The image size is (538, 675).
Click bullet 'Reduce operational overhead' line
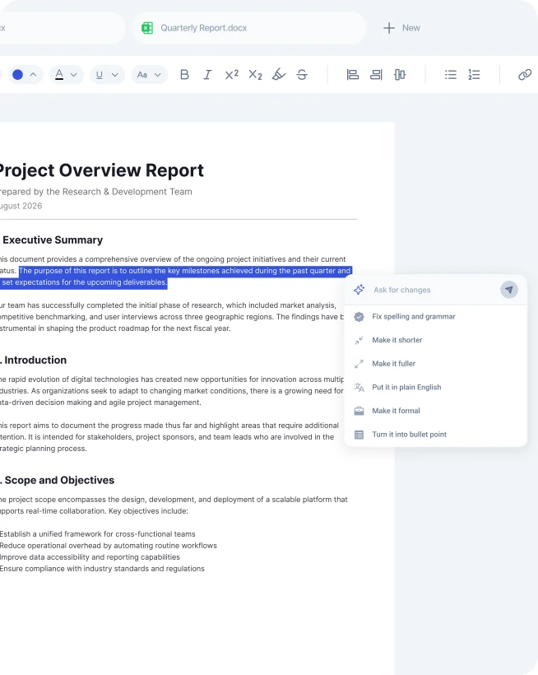coord(109,546)
